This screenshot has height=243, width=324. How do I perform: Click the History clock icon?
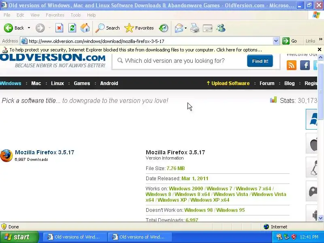point(164,28)
